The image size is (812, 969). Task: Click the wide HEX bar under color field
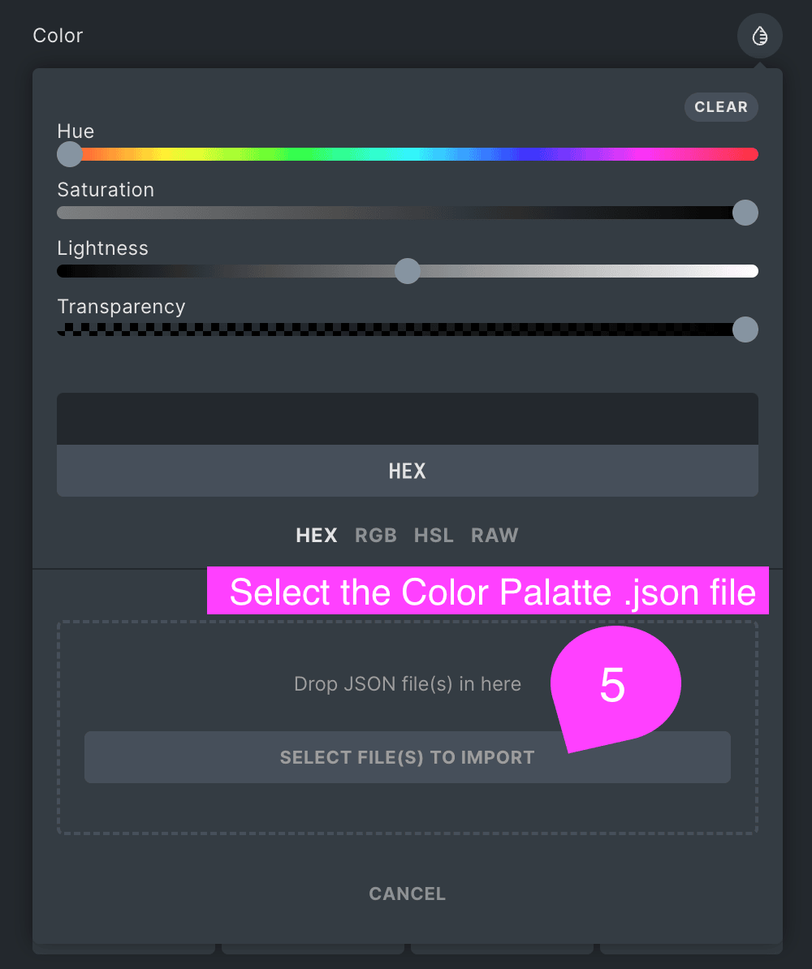408,471
